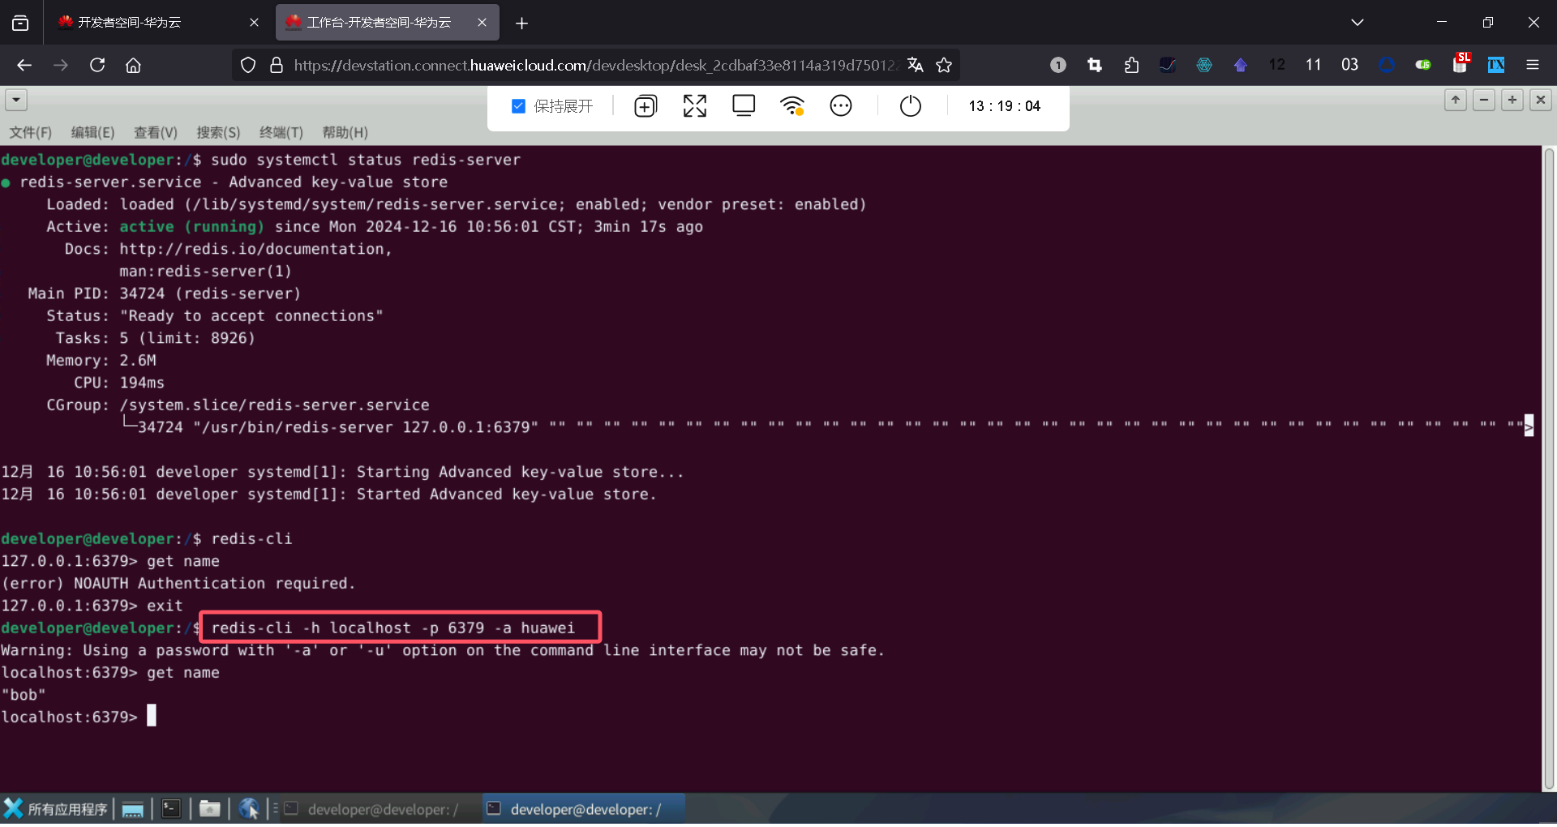1557x827 pixels.
Task: Open the 编辑(E) terminal menu
Action: pos(93,132)
